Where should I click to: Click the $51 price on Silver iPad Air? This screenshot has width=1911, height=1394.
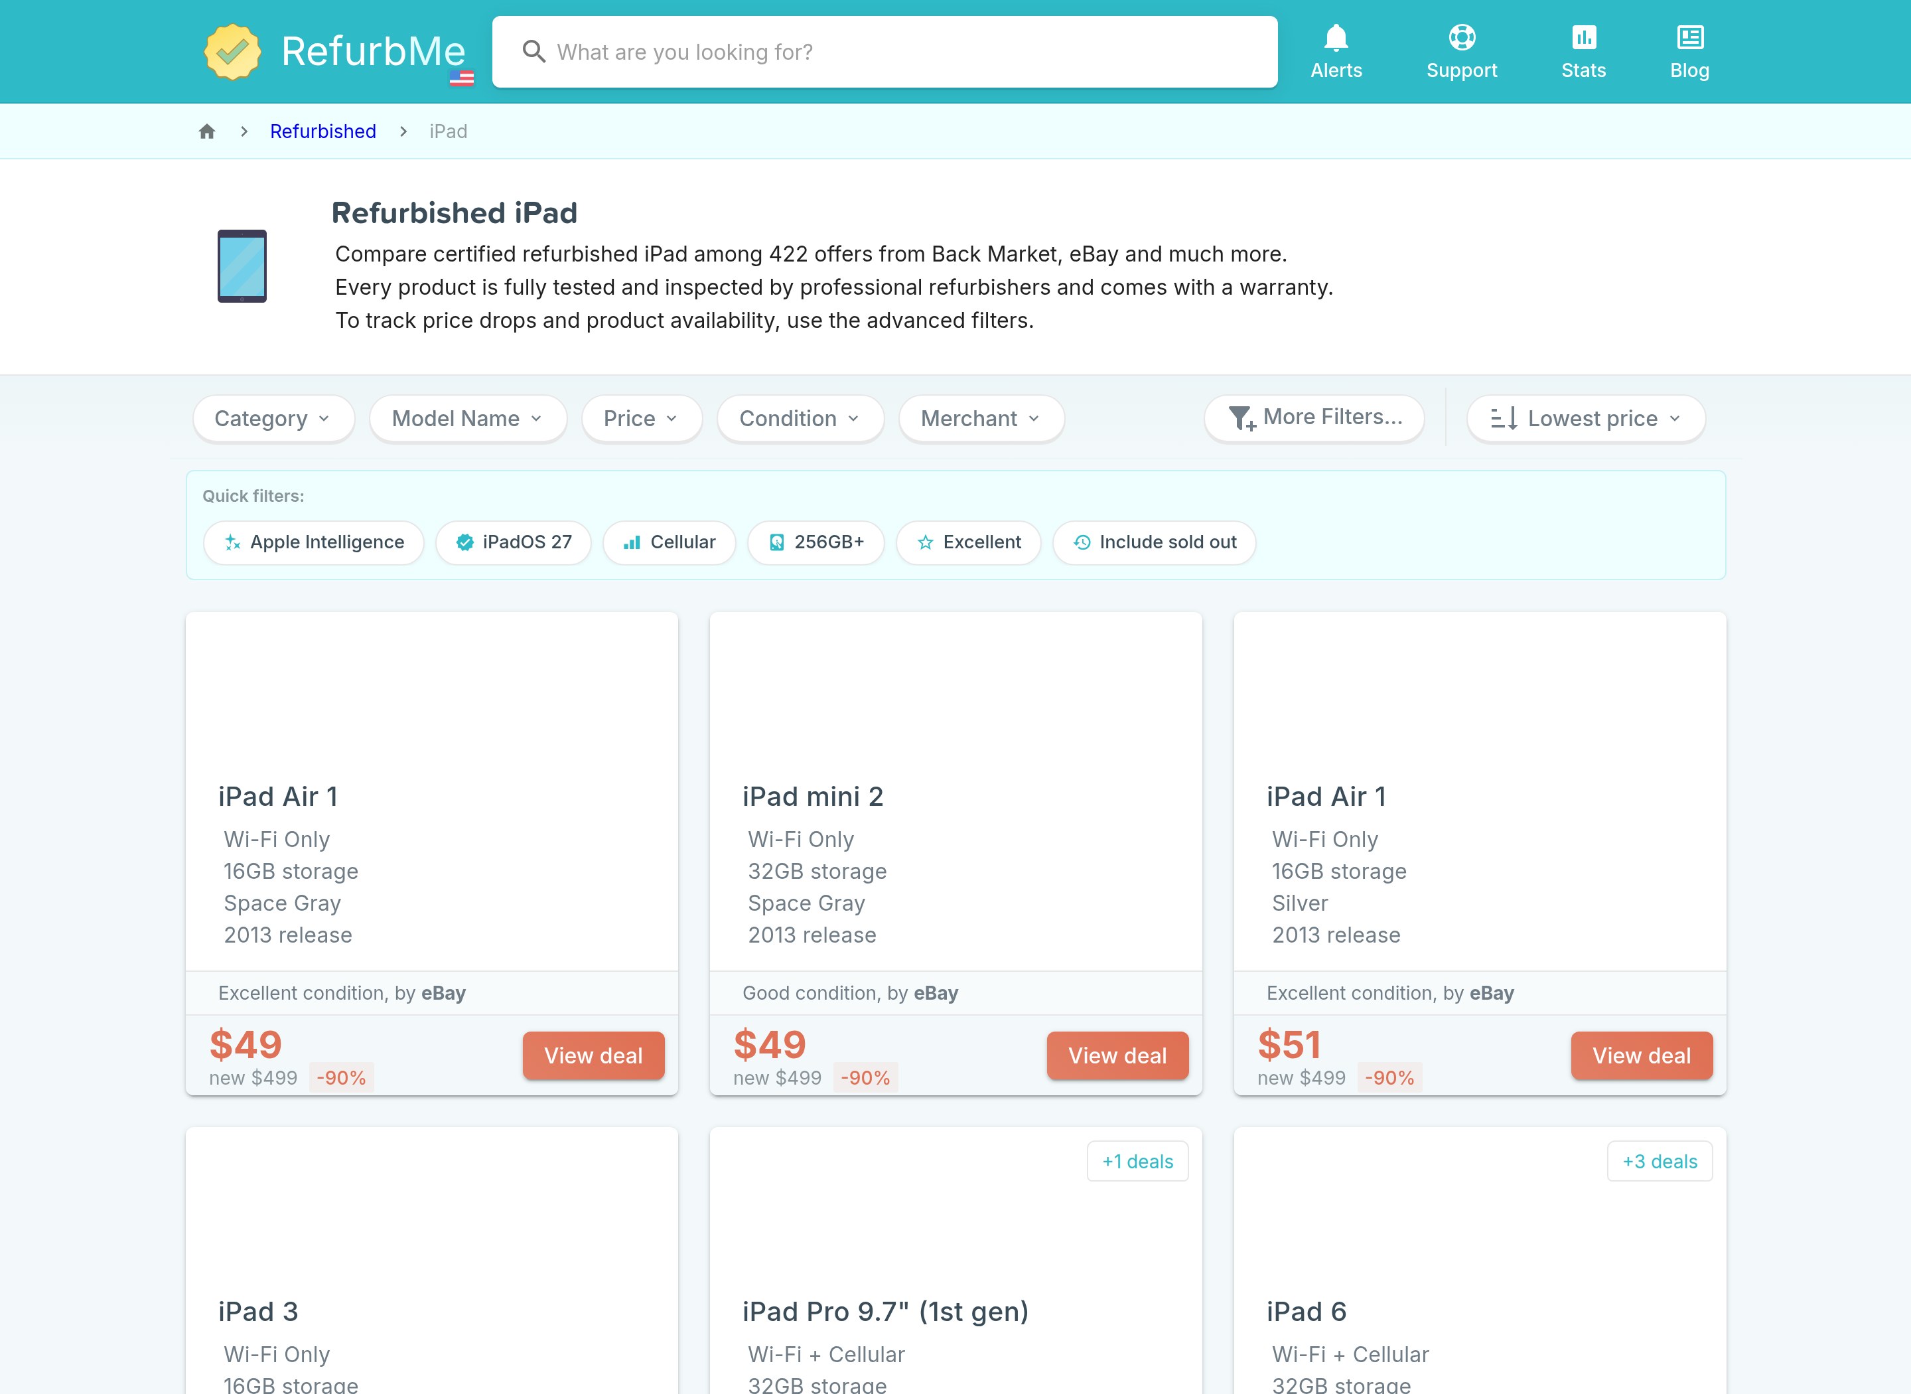coord(1289,1045)
